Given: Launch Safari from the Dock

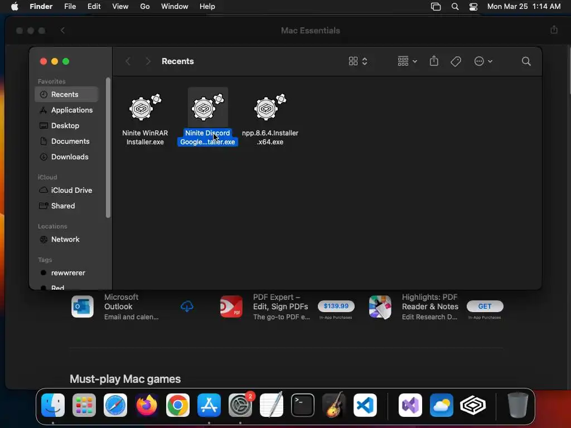Looking at the screenshot, I should (115, 405).
